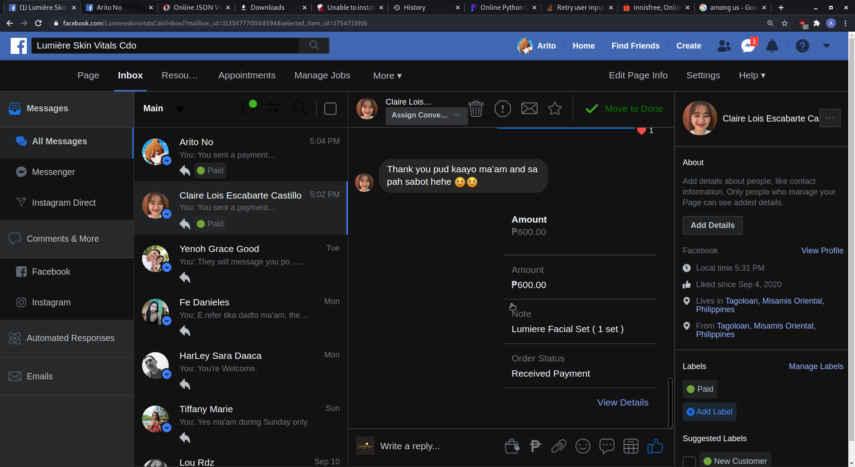855x467 pixels.
Task: Send a thumbs up like
Action: click(x=655, y=446)
